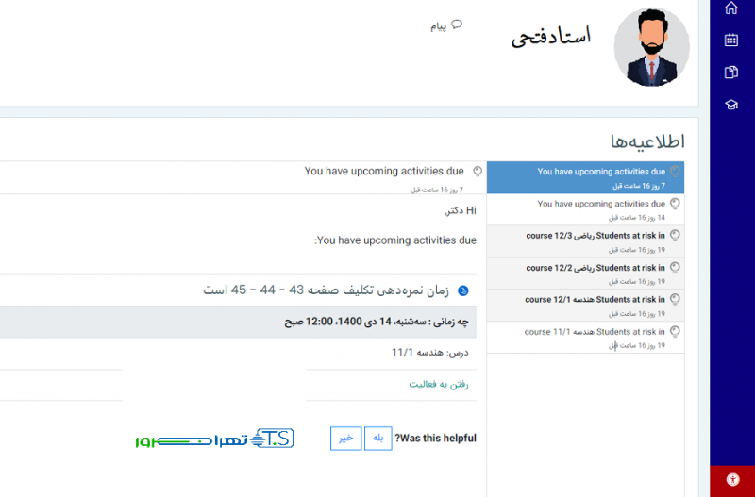This screenshot has width=755, height=497.
Task: Click the blue event icon beside the assignment title
Action: click(463, 290)
